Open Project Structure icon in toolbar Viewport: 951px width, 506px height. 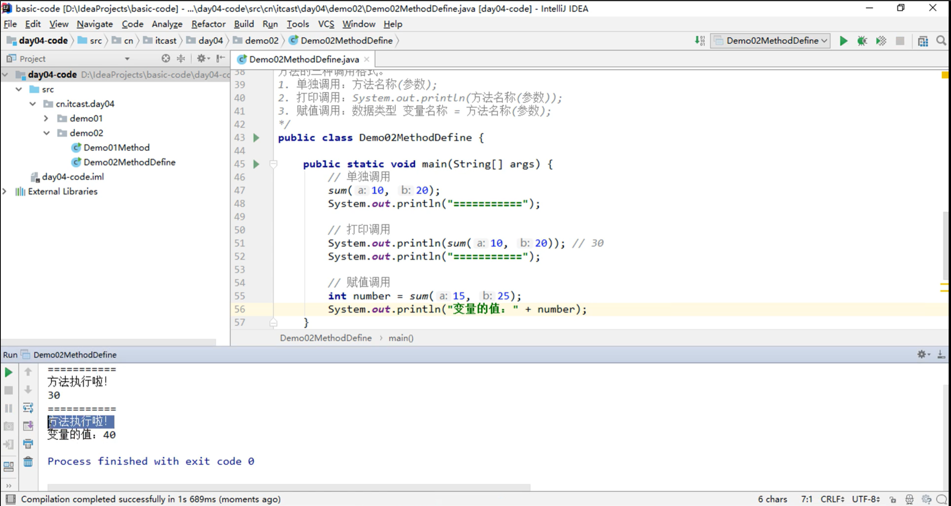[x=923, y=41]
